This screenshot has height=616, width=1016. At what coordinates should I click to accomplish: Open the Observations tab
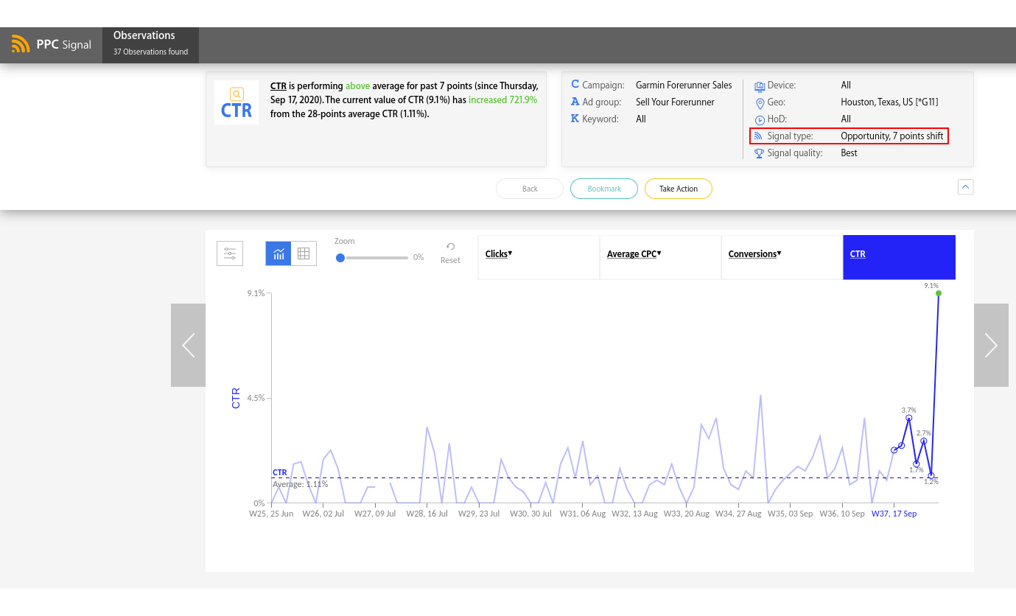150,45
